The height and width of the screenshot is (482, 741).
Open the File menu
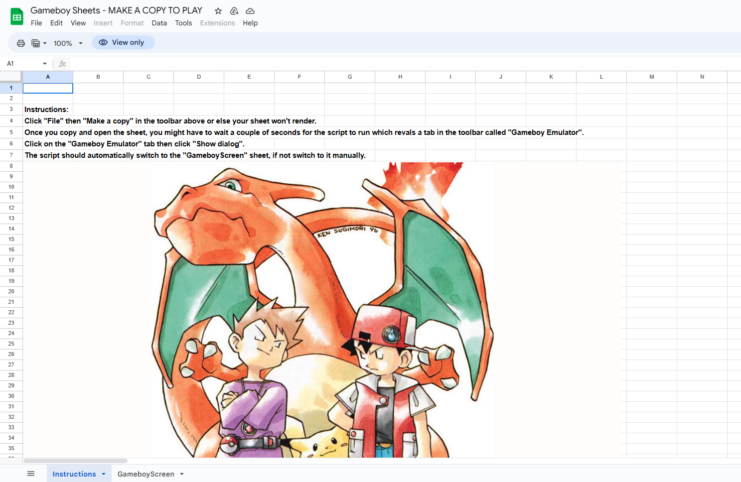[36, 23]
